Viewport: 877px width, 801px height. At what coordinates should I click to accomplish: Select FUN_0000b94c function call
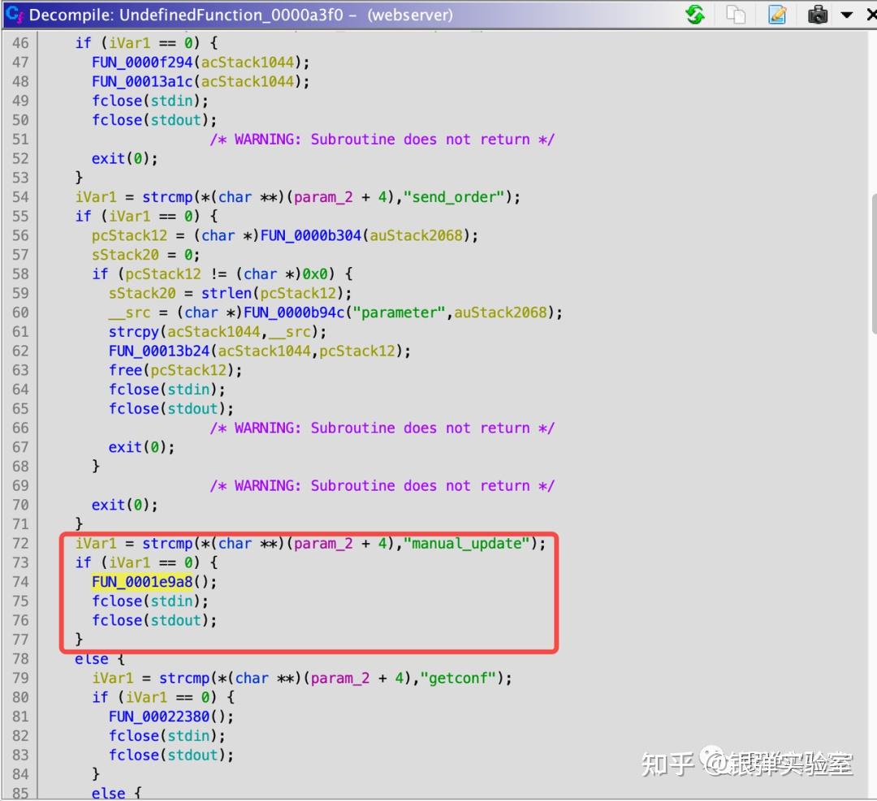(294, 312)
